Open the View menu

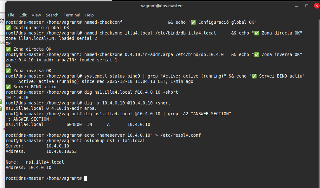tap(36, 15)
